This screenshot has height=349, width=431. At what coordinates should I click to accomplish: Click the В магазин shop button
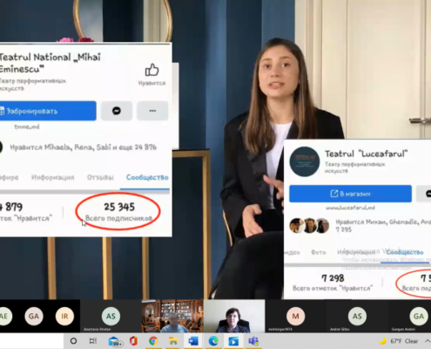coord(350,194)
